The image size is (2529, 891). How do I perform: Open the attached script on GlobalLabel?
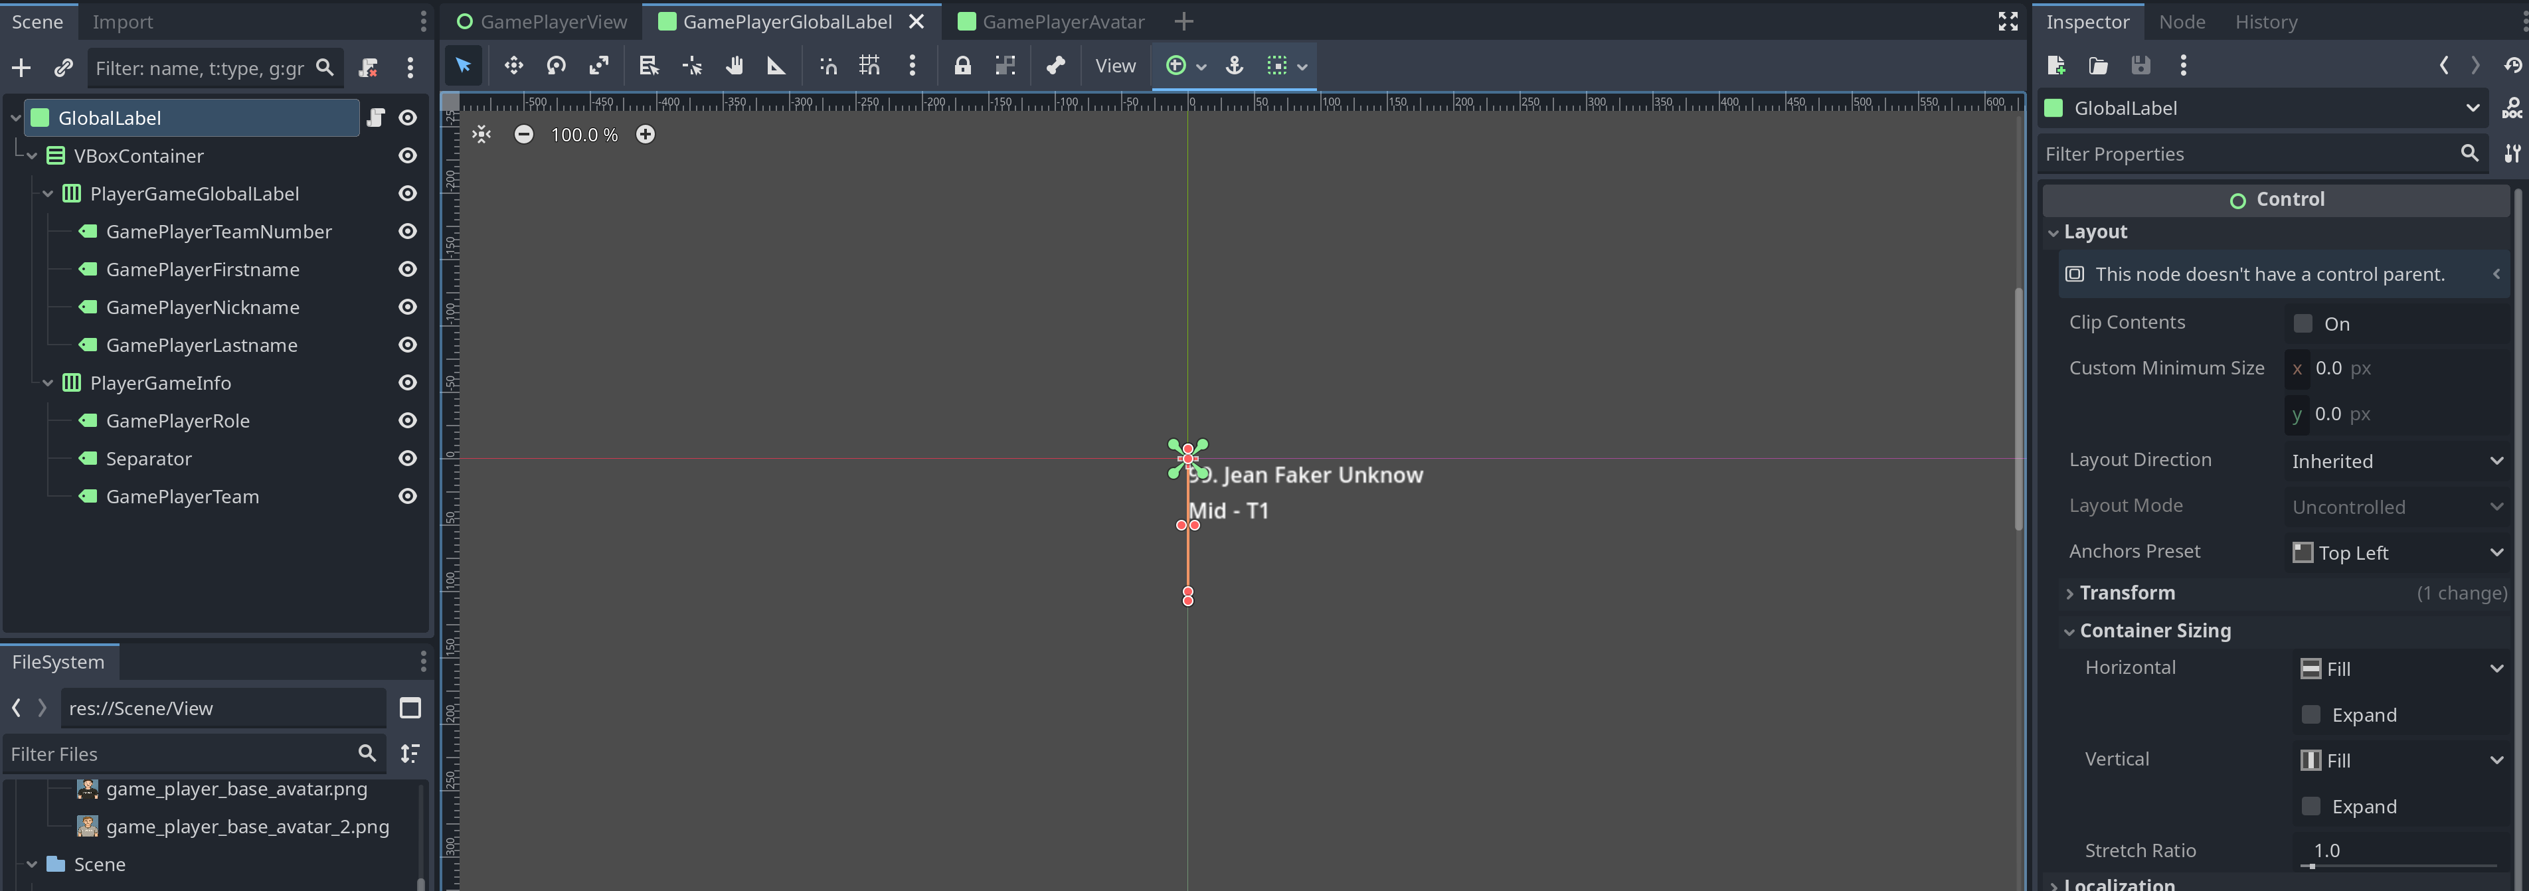[376, 118]
